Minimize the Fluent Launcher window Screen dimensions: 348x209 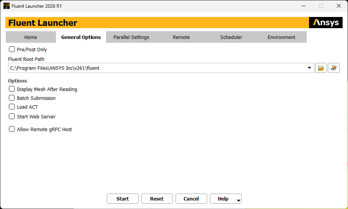304,6
